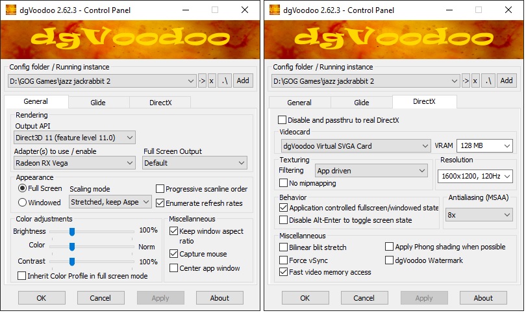
Task: Select the DirectX tab in the right window
Action: pos(424,101)
